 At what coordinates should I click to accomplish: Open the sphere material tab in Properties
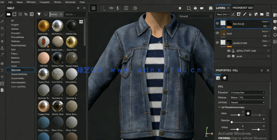point(225,78)
